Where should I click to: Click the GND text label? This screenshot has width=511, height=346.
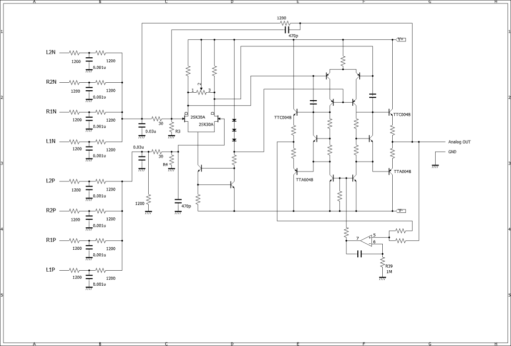click(x=452, y=152)
